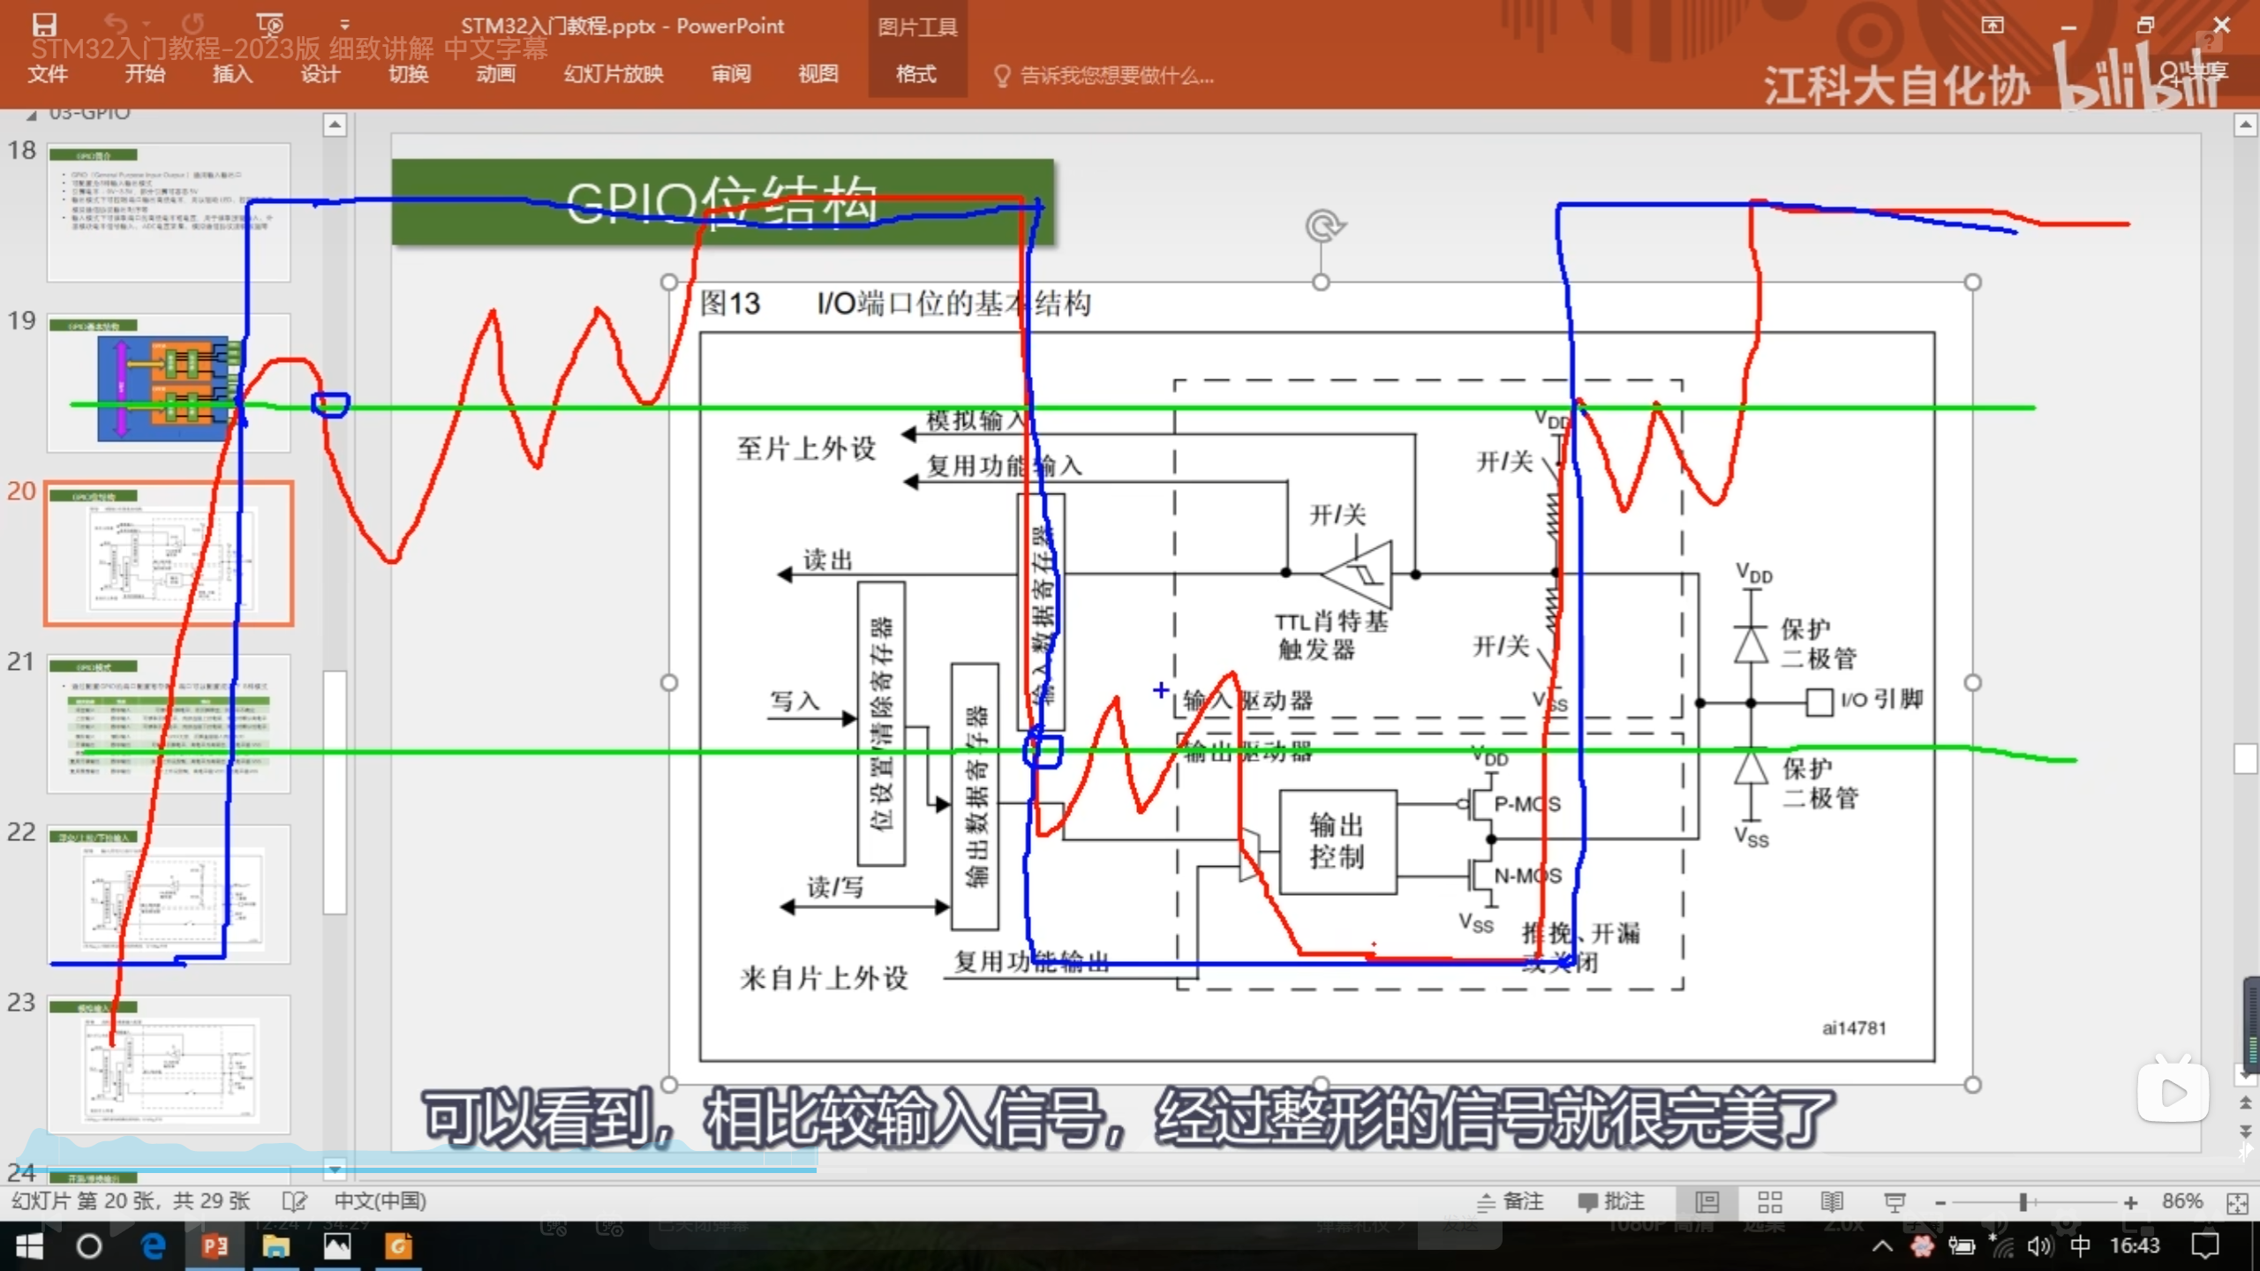Image resolution: width=2260 pixels, height=1271 pixels.
Task: Toggle Normal view button in status bar
Action: (x=1706, y=1202)
